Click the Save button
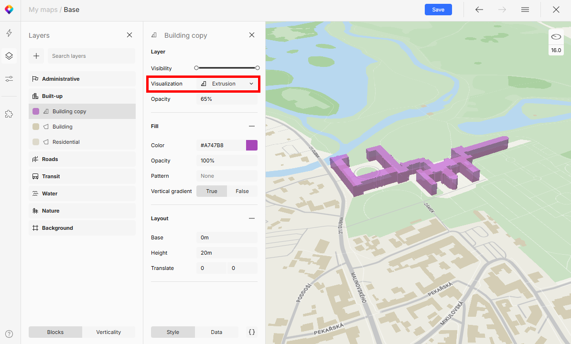The height and width of the screenshot is (344, 571). [438, 10]
